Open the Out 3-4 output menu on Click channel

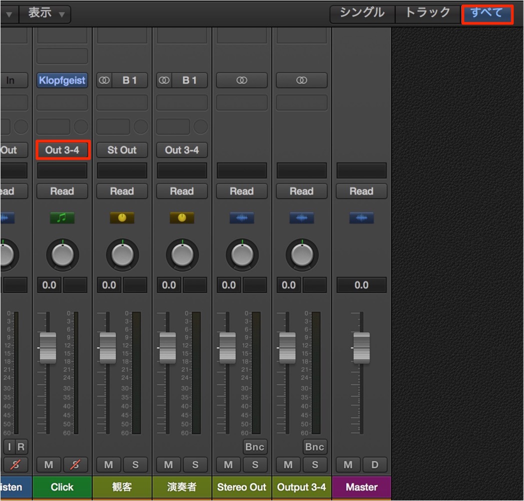(62, 150)
